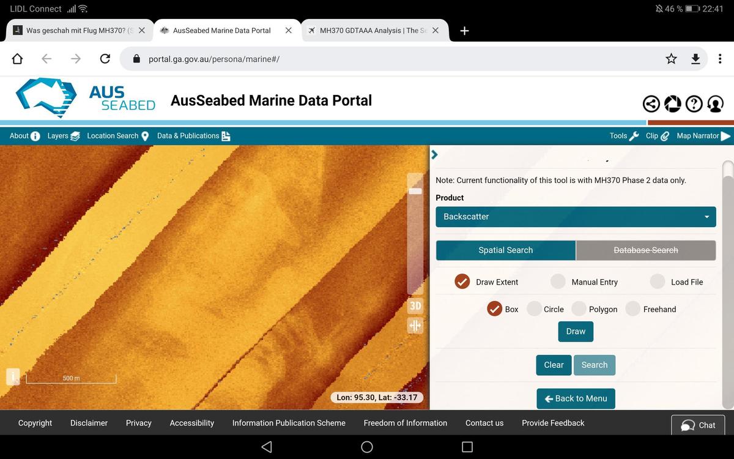Open the browser three-dot menu
Image resolution: width=734 pixels, height=459 pixels.
720,59
